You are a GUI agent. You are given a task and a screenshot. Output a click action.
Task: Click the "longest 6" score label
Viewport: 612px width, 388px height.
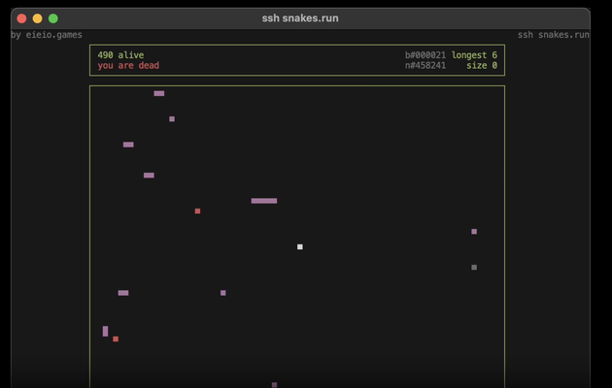pyautogui.click(x=474, y=55)
